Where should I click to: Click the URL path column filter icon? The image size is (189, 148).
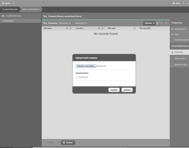pos(134,28)
